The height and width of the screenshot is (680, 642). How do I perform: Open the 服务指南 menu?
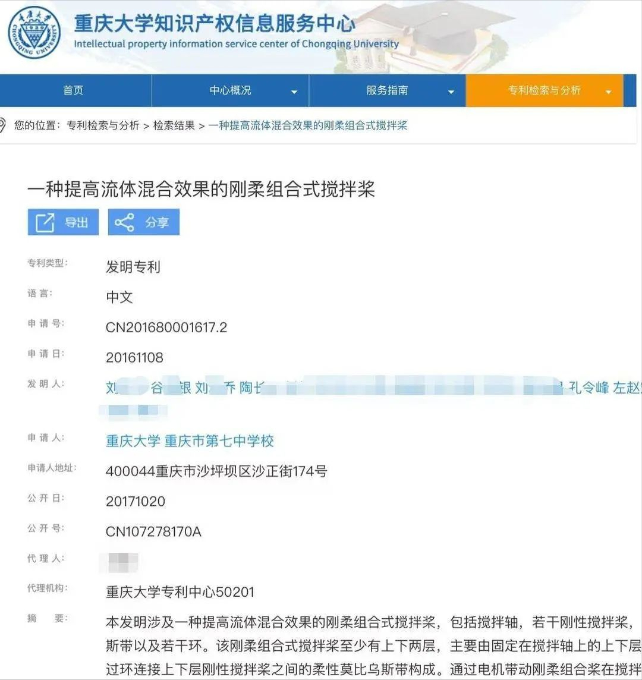pyautogui.click(x=387, y=90)
